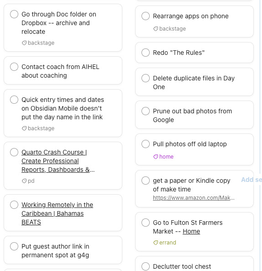Click backstage tag on Rearrange apps task

[170, 29]
